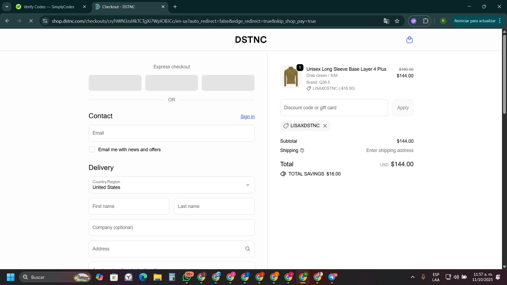507x285 pixels.
Task: Open the Windows Start menu
Action: [10, 277]
